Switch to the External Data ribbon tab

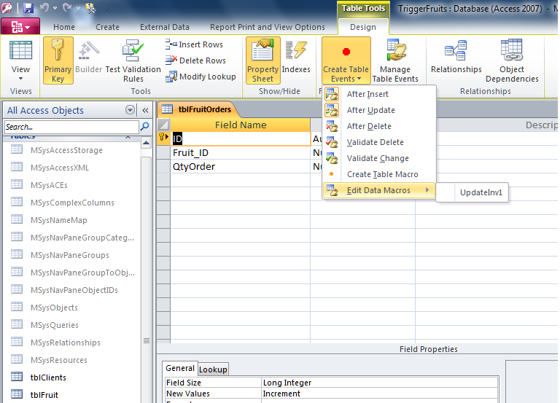click(x=165, y=27)
